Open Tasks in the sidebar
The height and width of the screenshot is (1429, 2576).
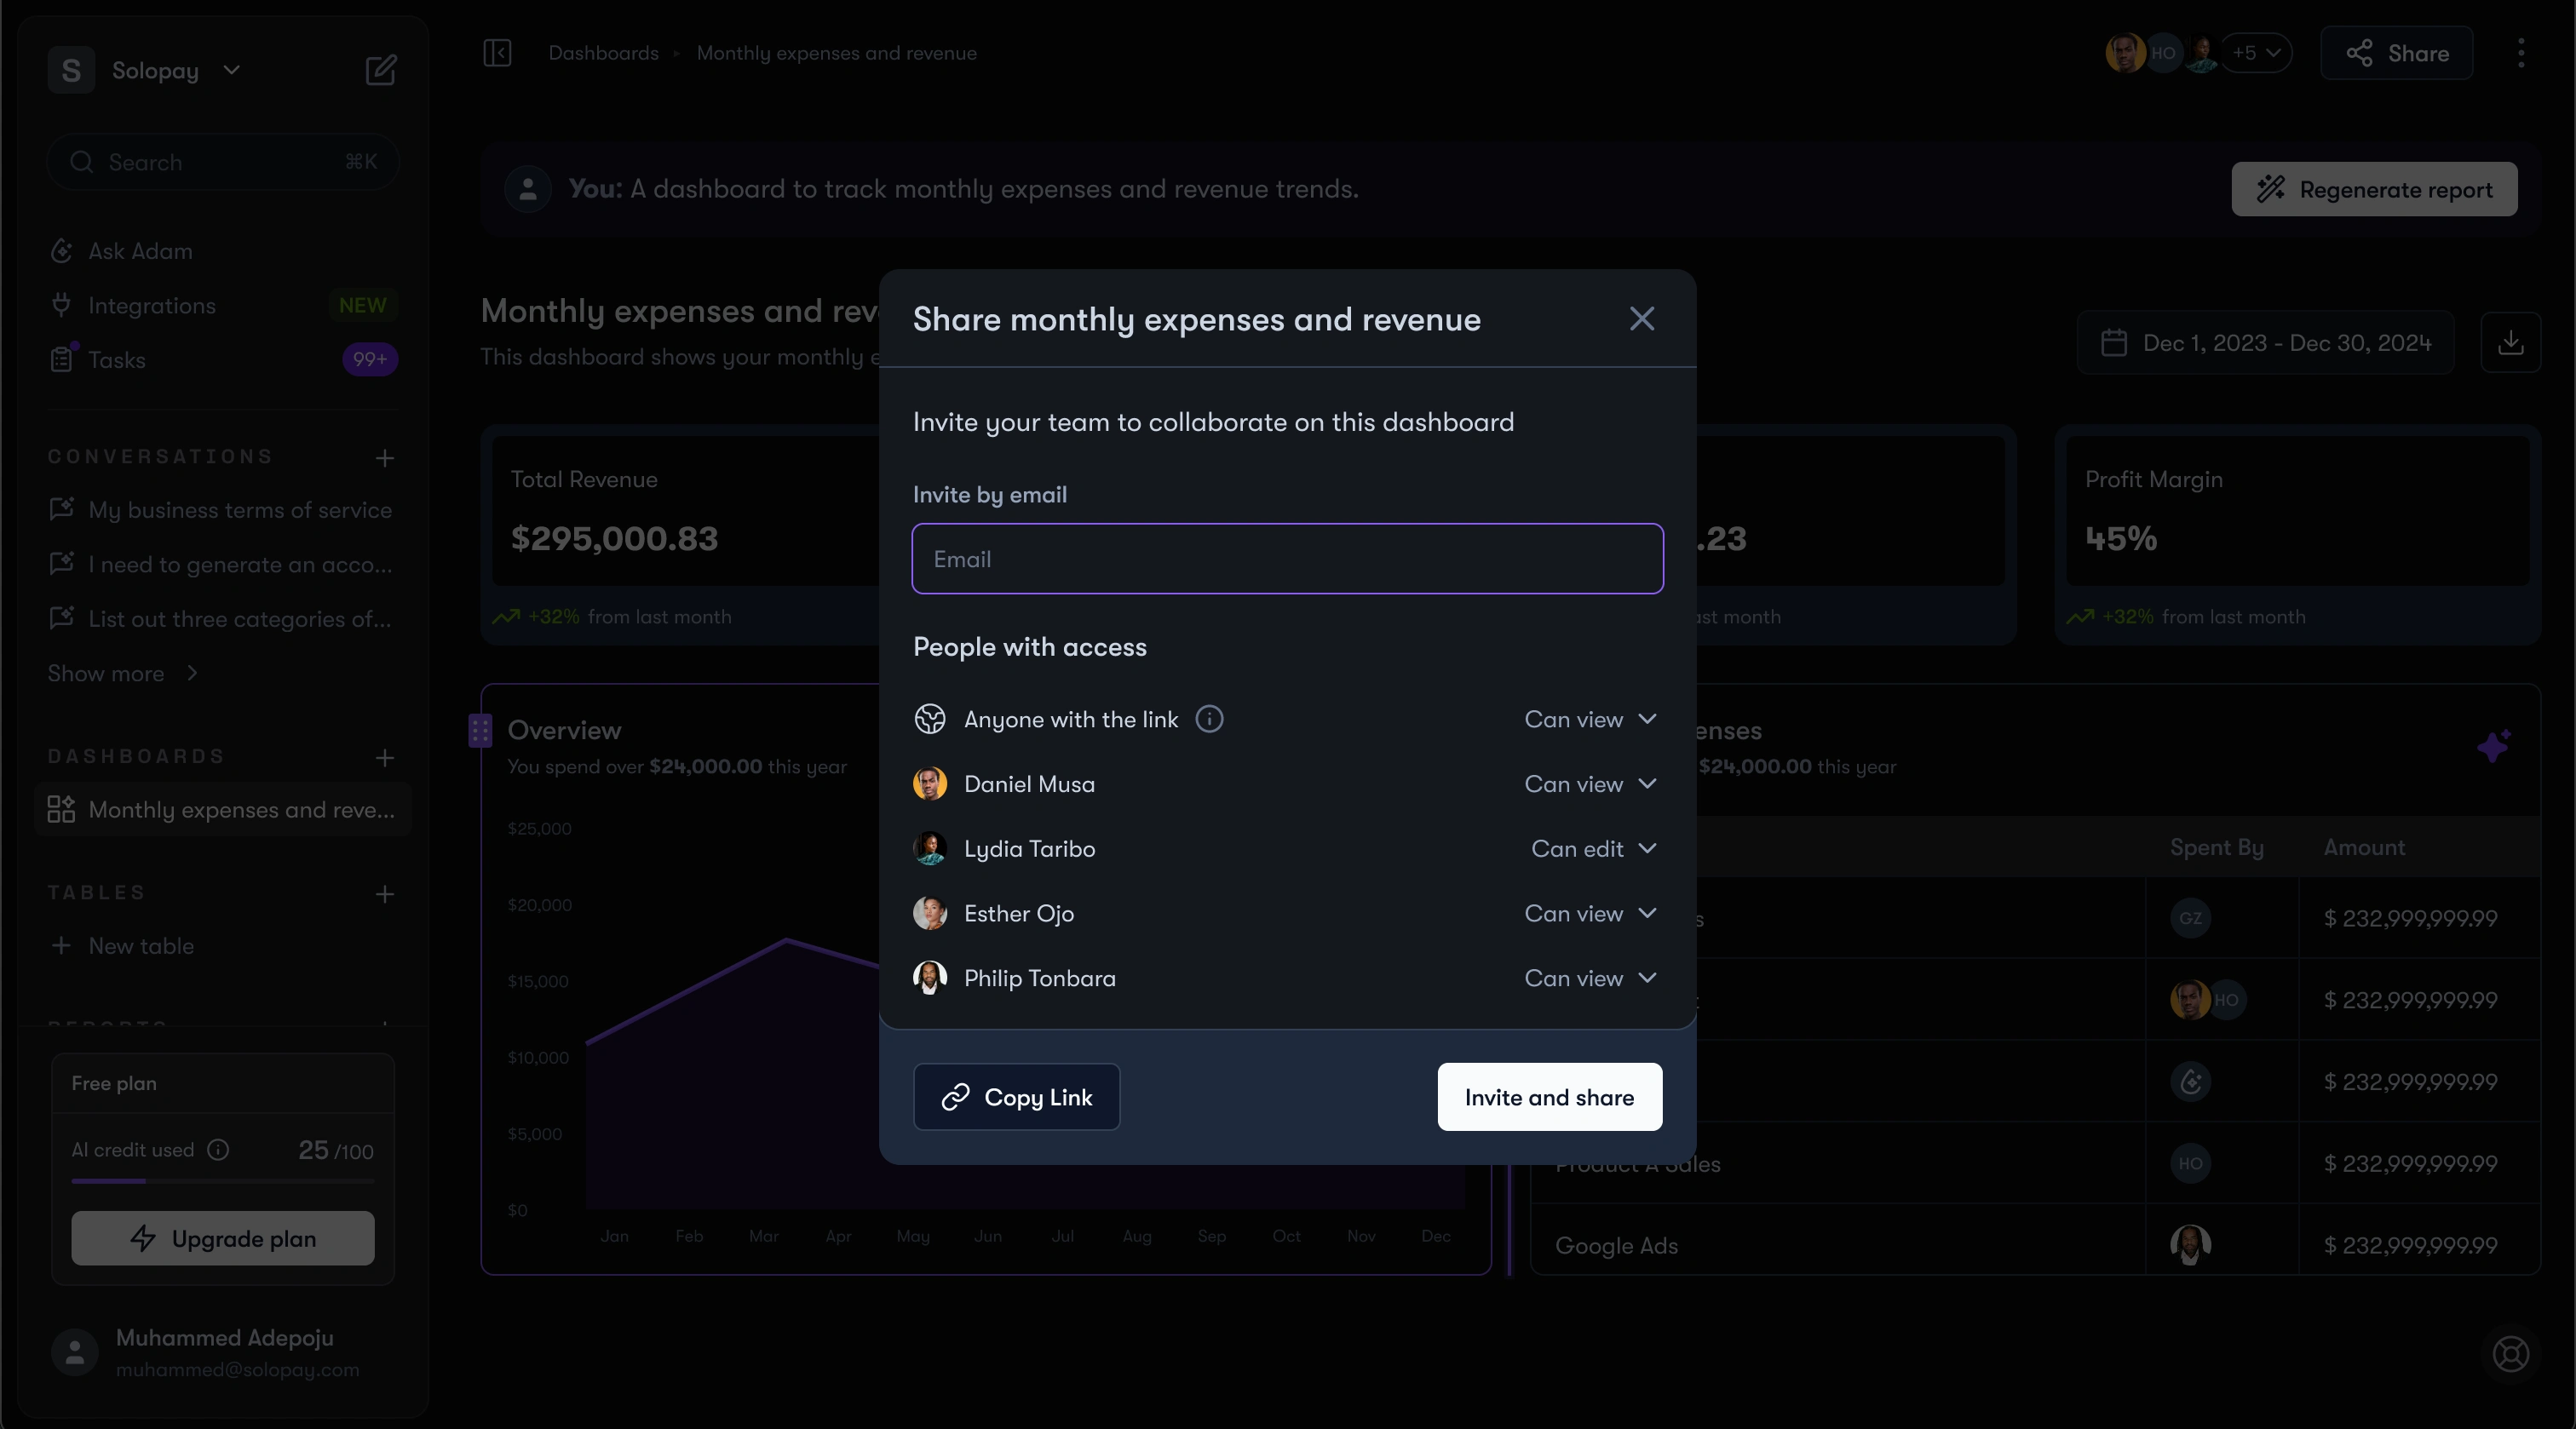pos(117,360)
